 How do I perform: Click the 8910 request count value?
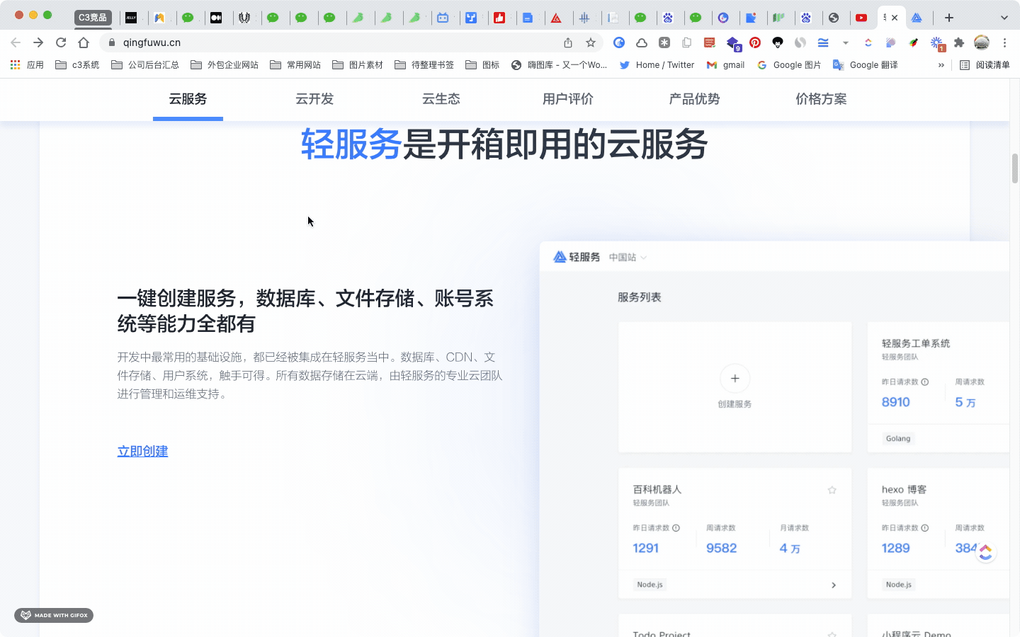pos(896,402)
